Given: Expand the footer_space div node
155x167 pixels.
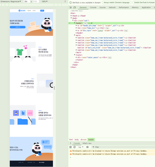Looking at the screenshot, I should [x=76, y=57].
